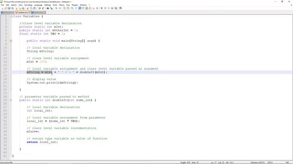This screenshot has height=164, width=293.
Task: Open the question mark help menu
Action: [x=89, y=5]
